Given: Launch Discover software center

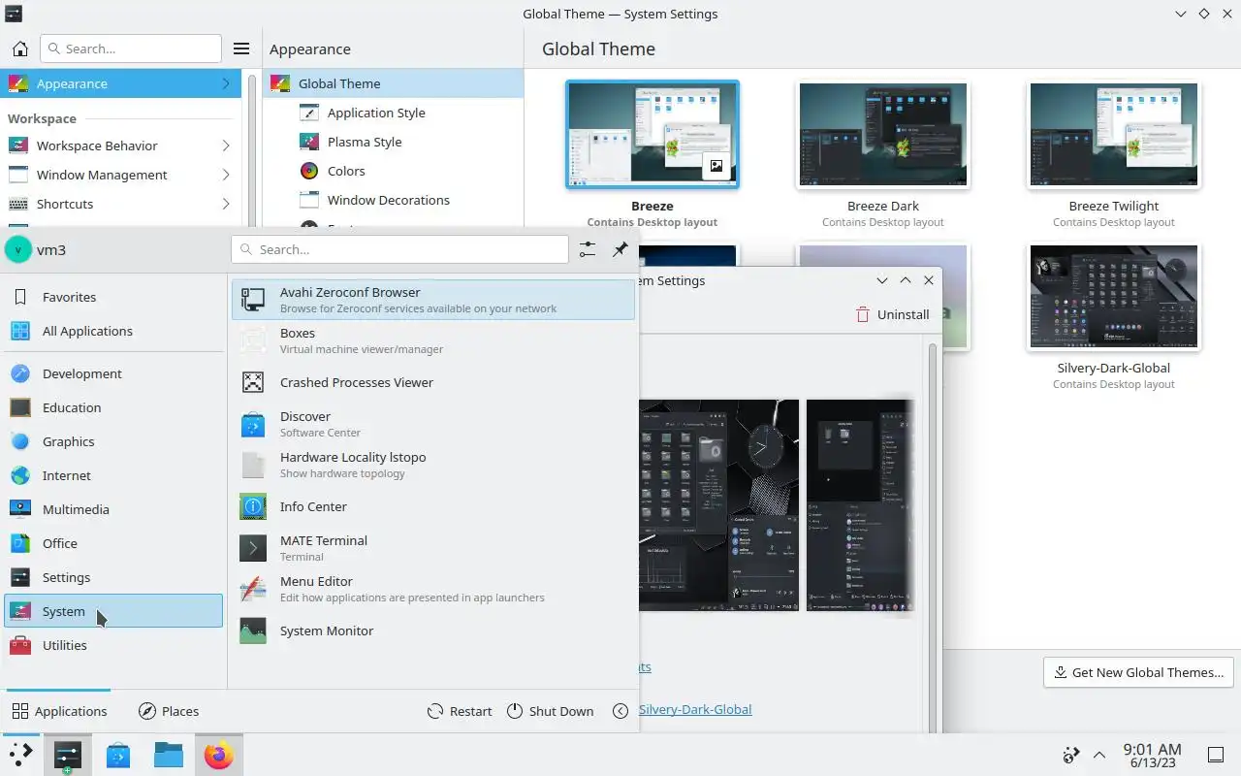Looking at the screenshot, I should (433, 424).
